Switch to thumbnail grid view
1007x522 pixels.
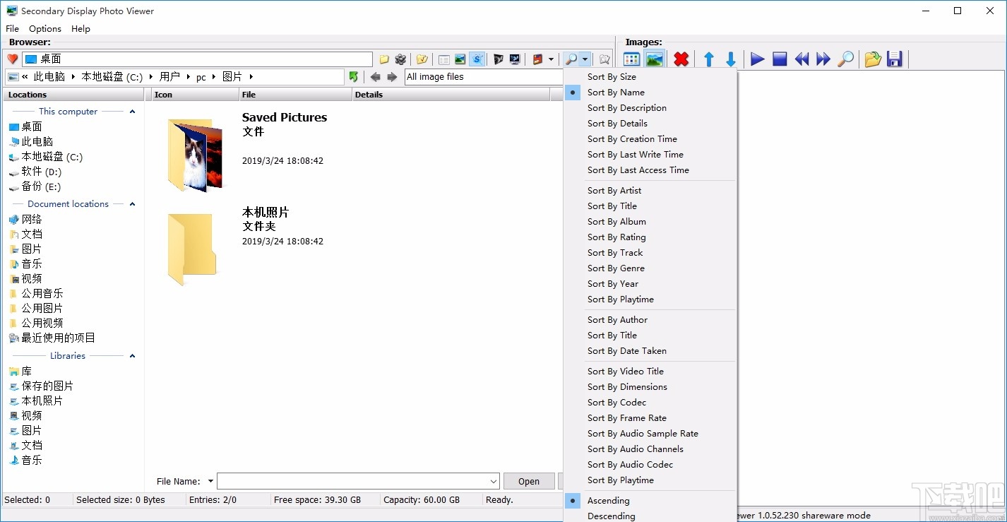(x=631, y=59)
